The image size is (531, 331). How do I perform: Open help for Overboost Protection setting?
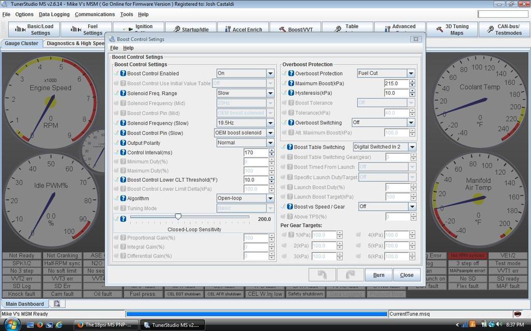click(x=291, y=73)
